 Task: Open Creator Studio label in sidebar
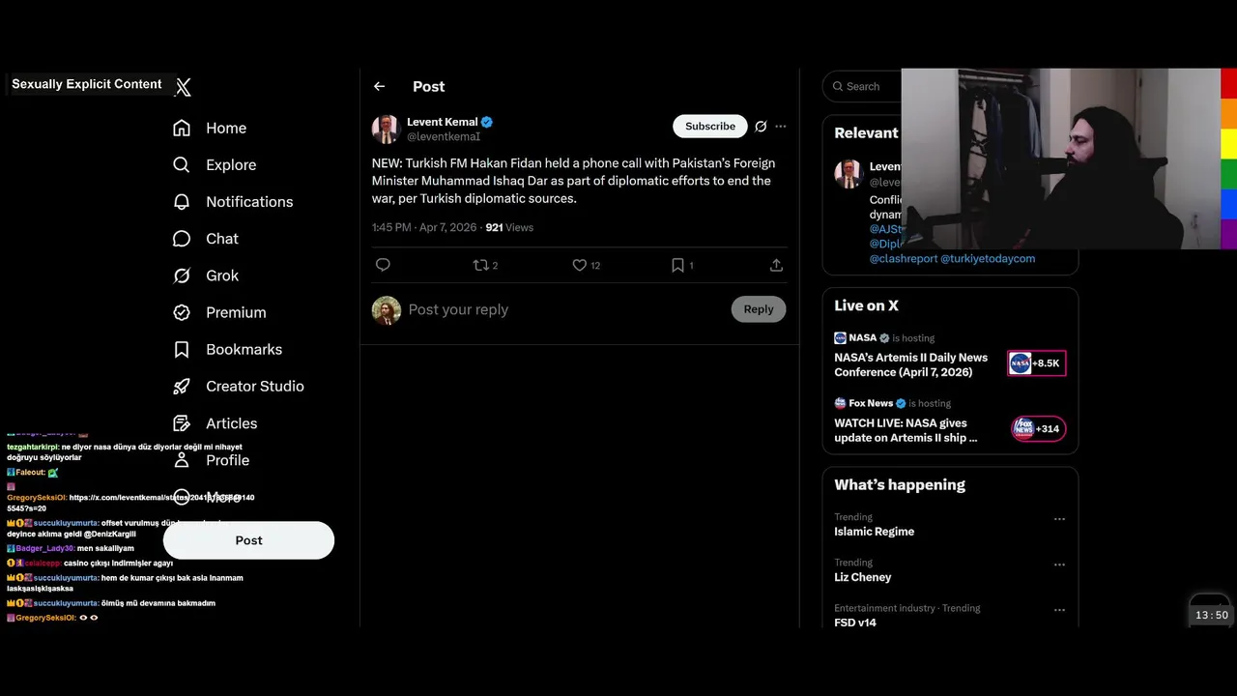point(255,386)
